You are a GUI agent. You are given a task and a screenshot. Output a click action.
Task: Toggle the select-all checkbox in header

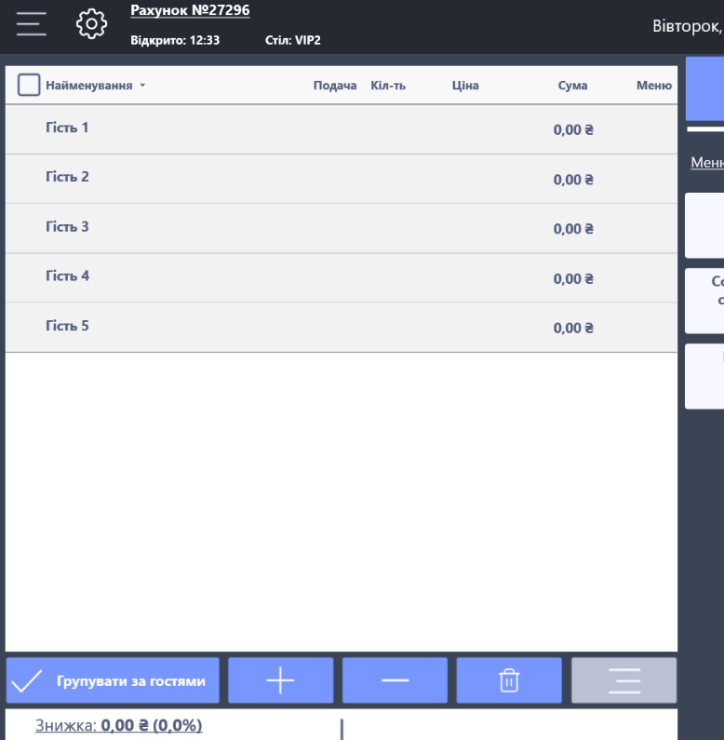(29, 86)
